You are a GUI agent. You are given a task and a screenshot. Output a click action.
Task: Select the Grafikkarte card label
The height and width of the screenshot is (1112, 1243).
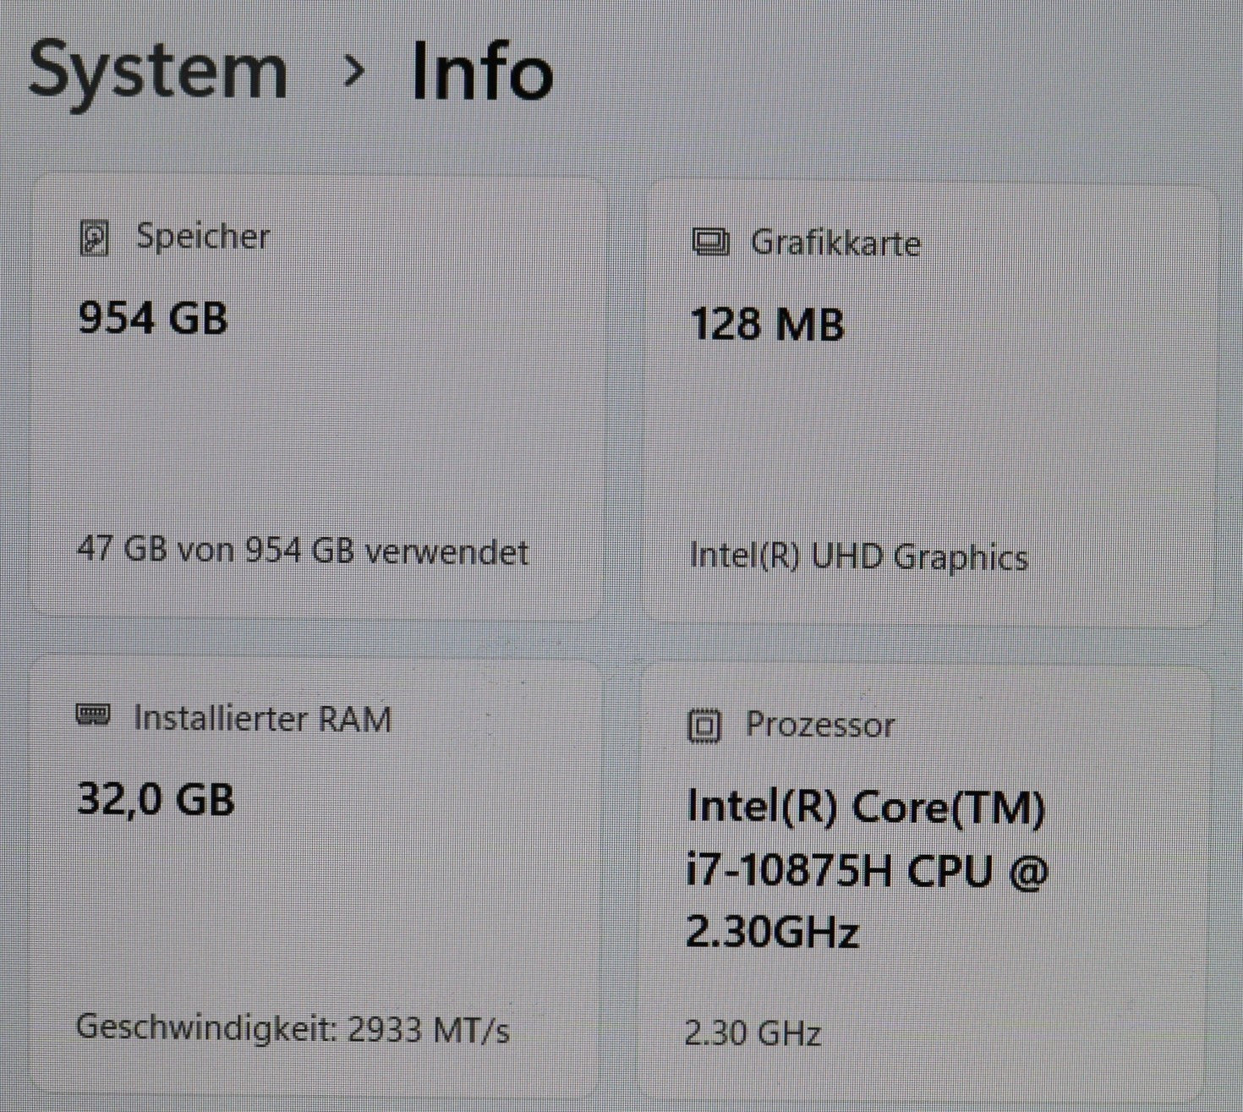(x=835, y=244)
